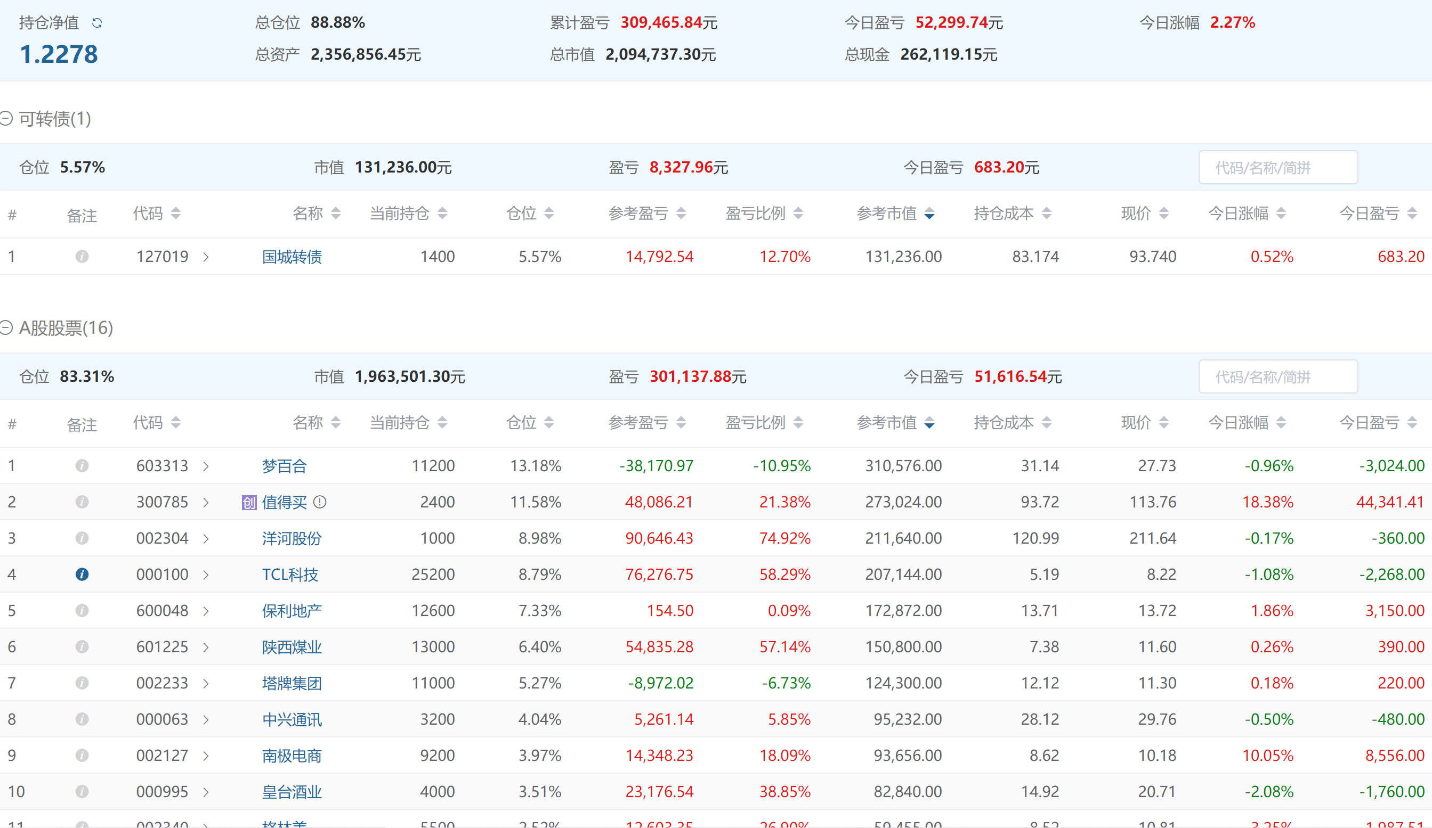This screenshot has width=1432, height=828.
Task: Click the note icon in 国城转债 row
Action: (82, 257)
